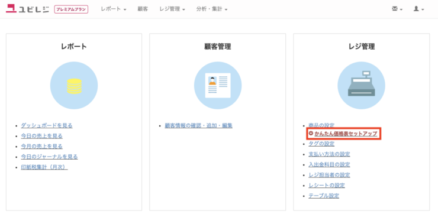Open テーブル設定 link

pyautogui.click(x=324, y=196)
